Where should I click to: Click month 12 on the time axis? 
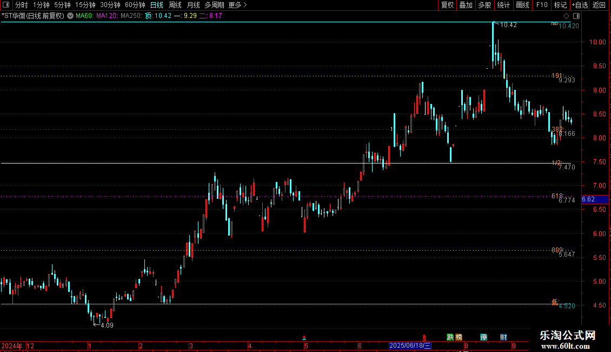(30, 346)
